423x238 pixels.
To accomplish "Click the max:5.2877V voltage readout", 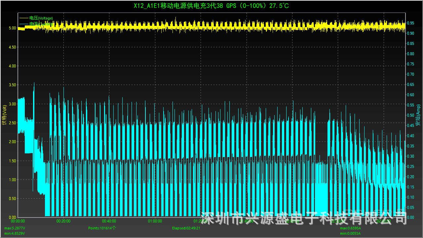I will 15,228.
